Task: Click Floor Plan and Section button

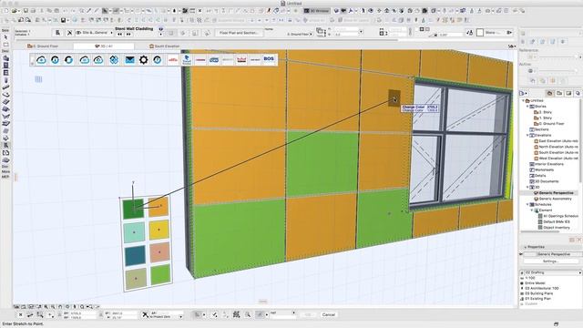Action: click(239, 33)
